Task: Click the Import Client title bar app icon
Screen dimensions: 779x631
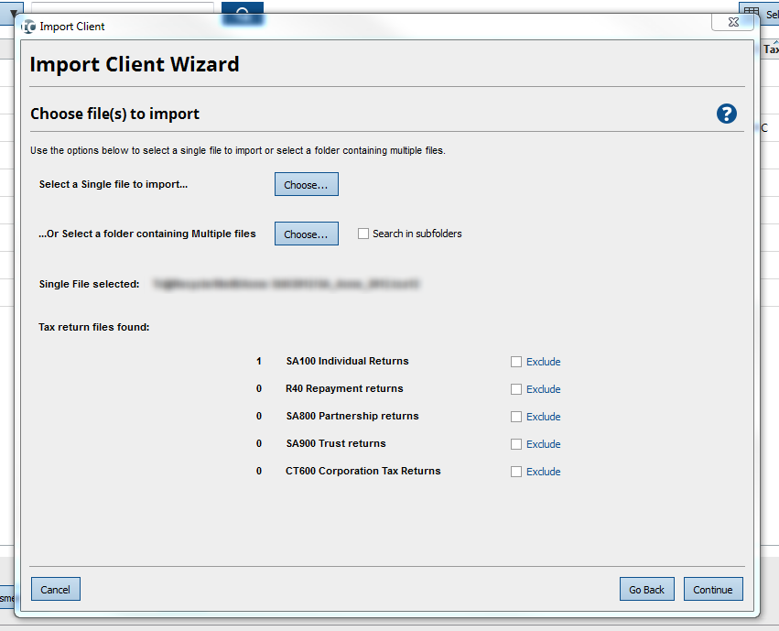Action: click(29, 27)
